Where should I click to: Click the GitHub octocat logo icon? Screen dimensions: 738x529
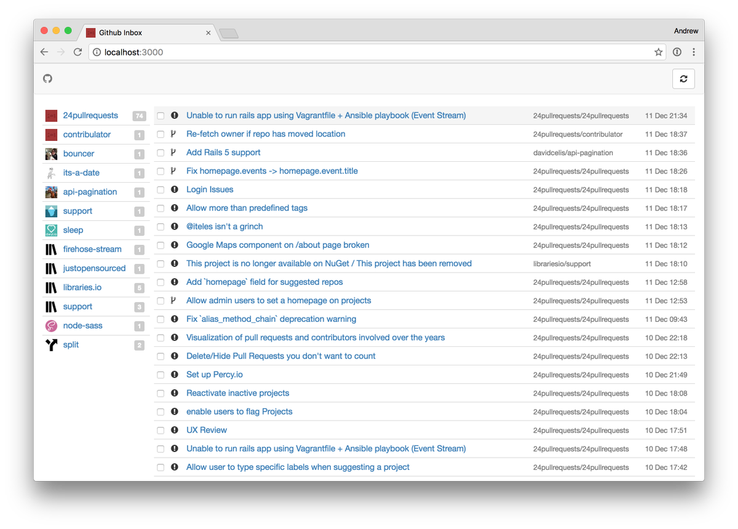[x=48, y=79]
